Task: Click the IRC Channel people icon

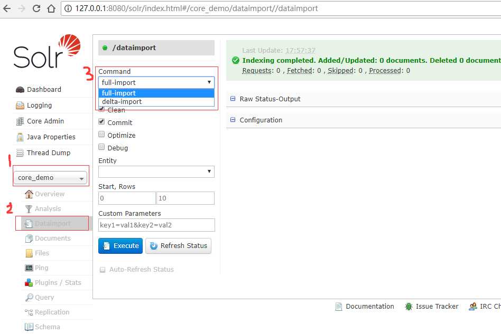Action: coord(473,307)
